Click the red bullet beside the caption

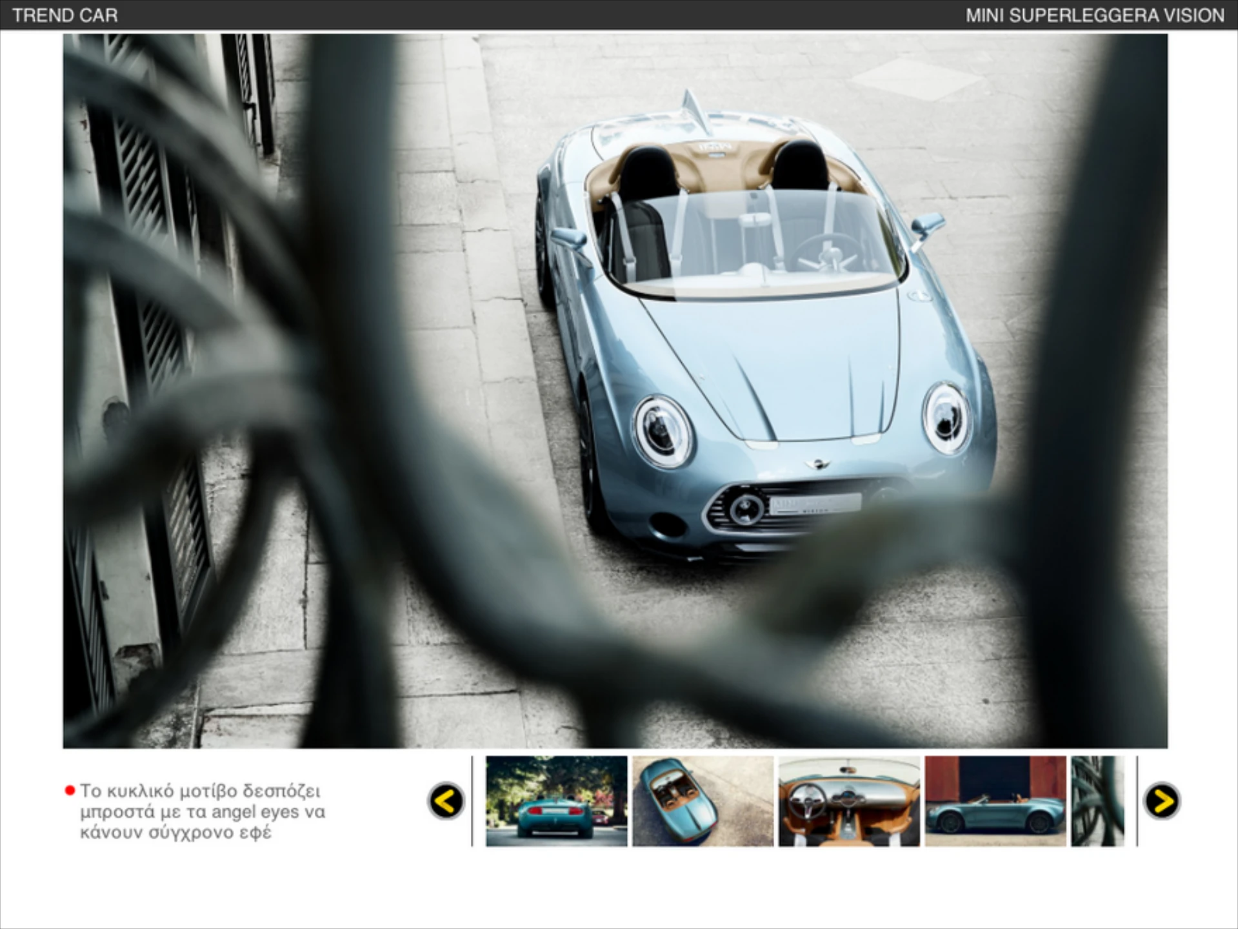point(70,791)
